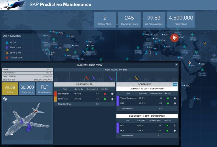Close the Maintenance View panel
The image size is (217, 147).
click(x=177, y=65)
